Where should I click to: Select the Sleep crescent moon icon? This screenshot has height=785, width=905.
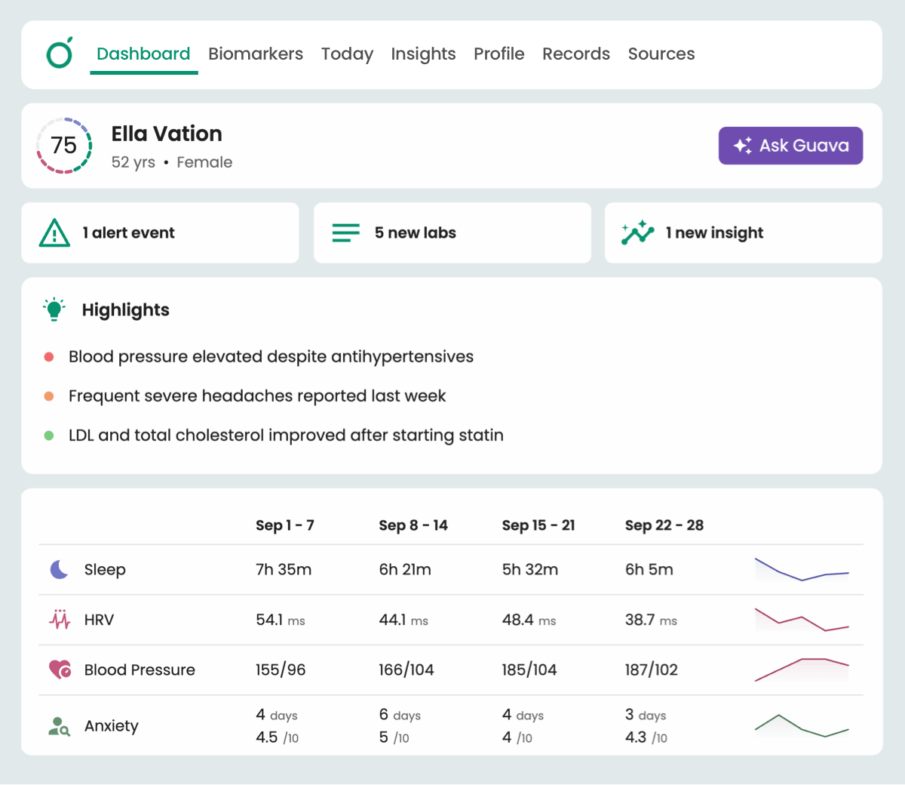point(57,569)
